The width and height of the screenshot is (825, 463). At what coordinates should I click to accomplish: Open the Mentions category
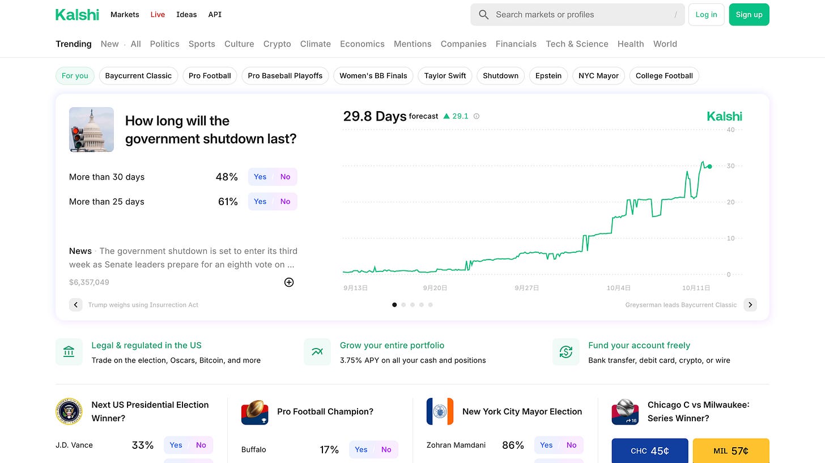[412, 44]
